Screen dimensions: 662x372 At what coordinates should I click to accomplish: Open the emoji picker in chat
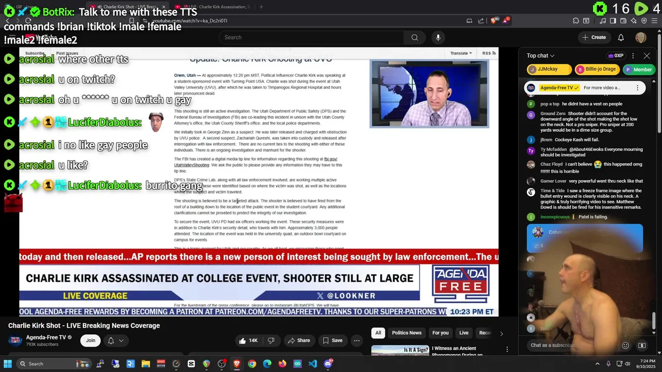click(625, 345)
